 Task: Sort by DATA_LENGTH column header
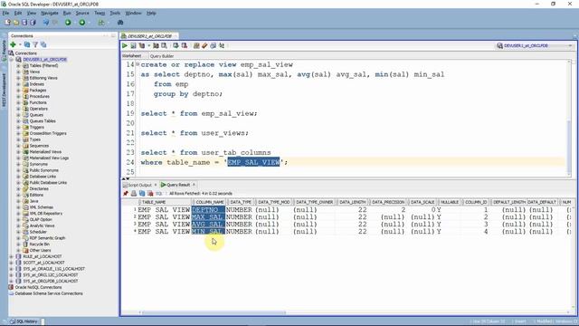[352, 202]
